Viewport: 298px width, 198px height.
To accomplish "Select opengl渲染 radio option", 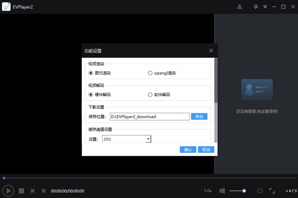I will [x=162, y=73].
